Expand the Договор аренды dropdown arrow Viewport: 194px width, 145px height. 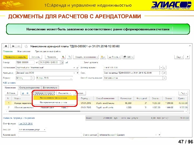pos(161,68)
